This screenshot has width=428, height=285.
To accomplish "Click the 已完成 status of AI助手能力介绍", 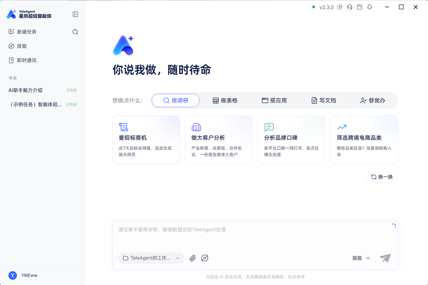I will click(x=71, y=90).
